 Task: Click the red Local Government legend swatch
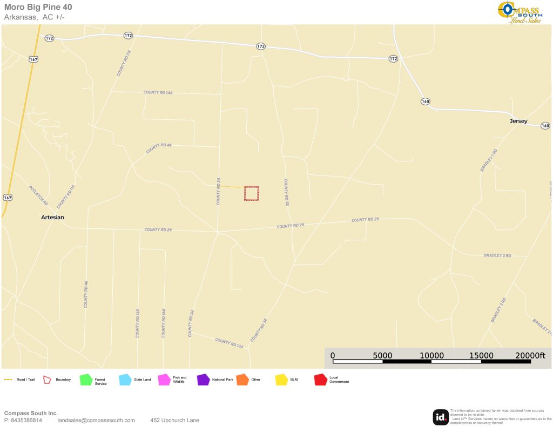tap(321, 379)
